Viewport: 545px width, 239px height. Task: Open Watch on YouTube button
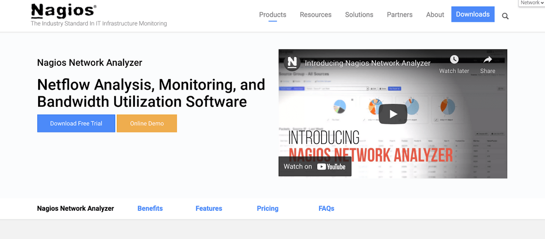(315, 166)
